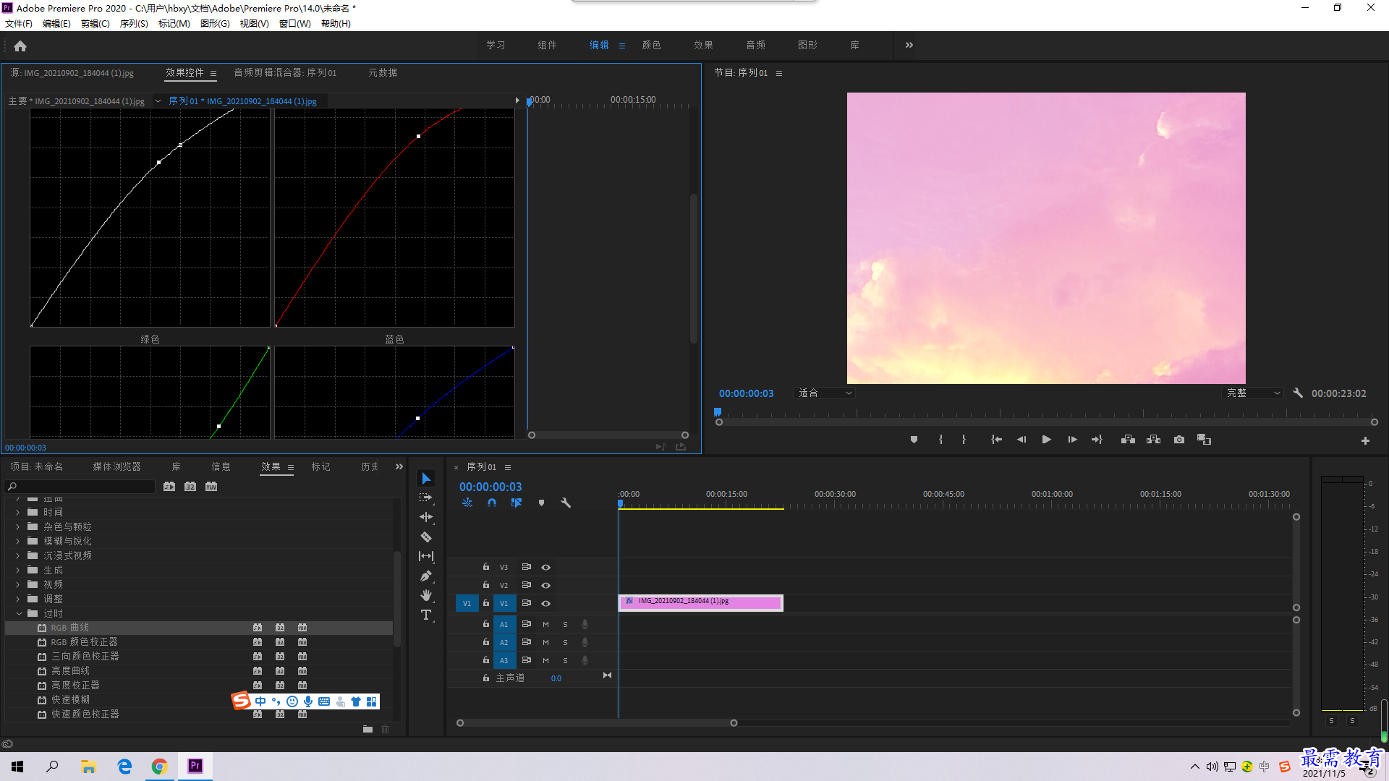Select the Type tool
1389x781 pixels.
[x=426, y=615]
